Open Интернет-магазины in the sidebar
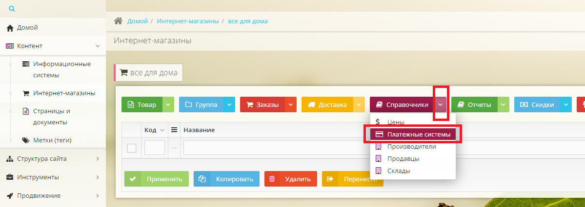 [63, 93]
